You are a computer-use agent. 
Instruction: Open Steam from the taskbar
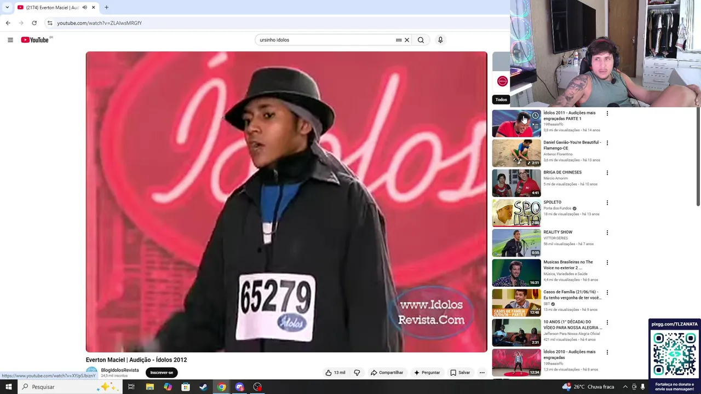pos(203,387)
